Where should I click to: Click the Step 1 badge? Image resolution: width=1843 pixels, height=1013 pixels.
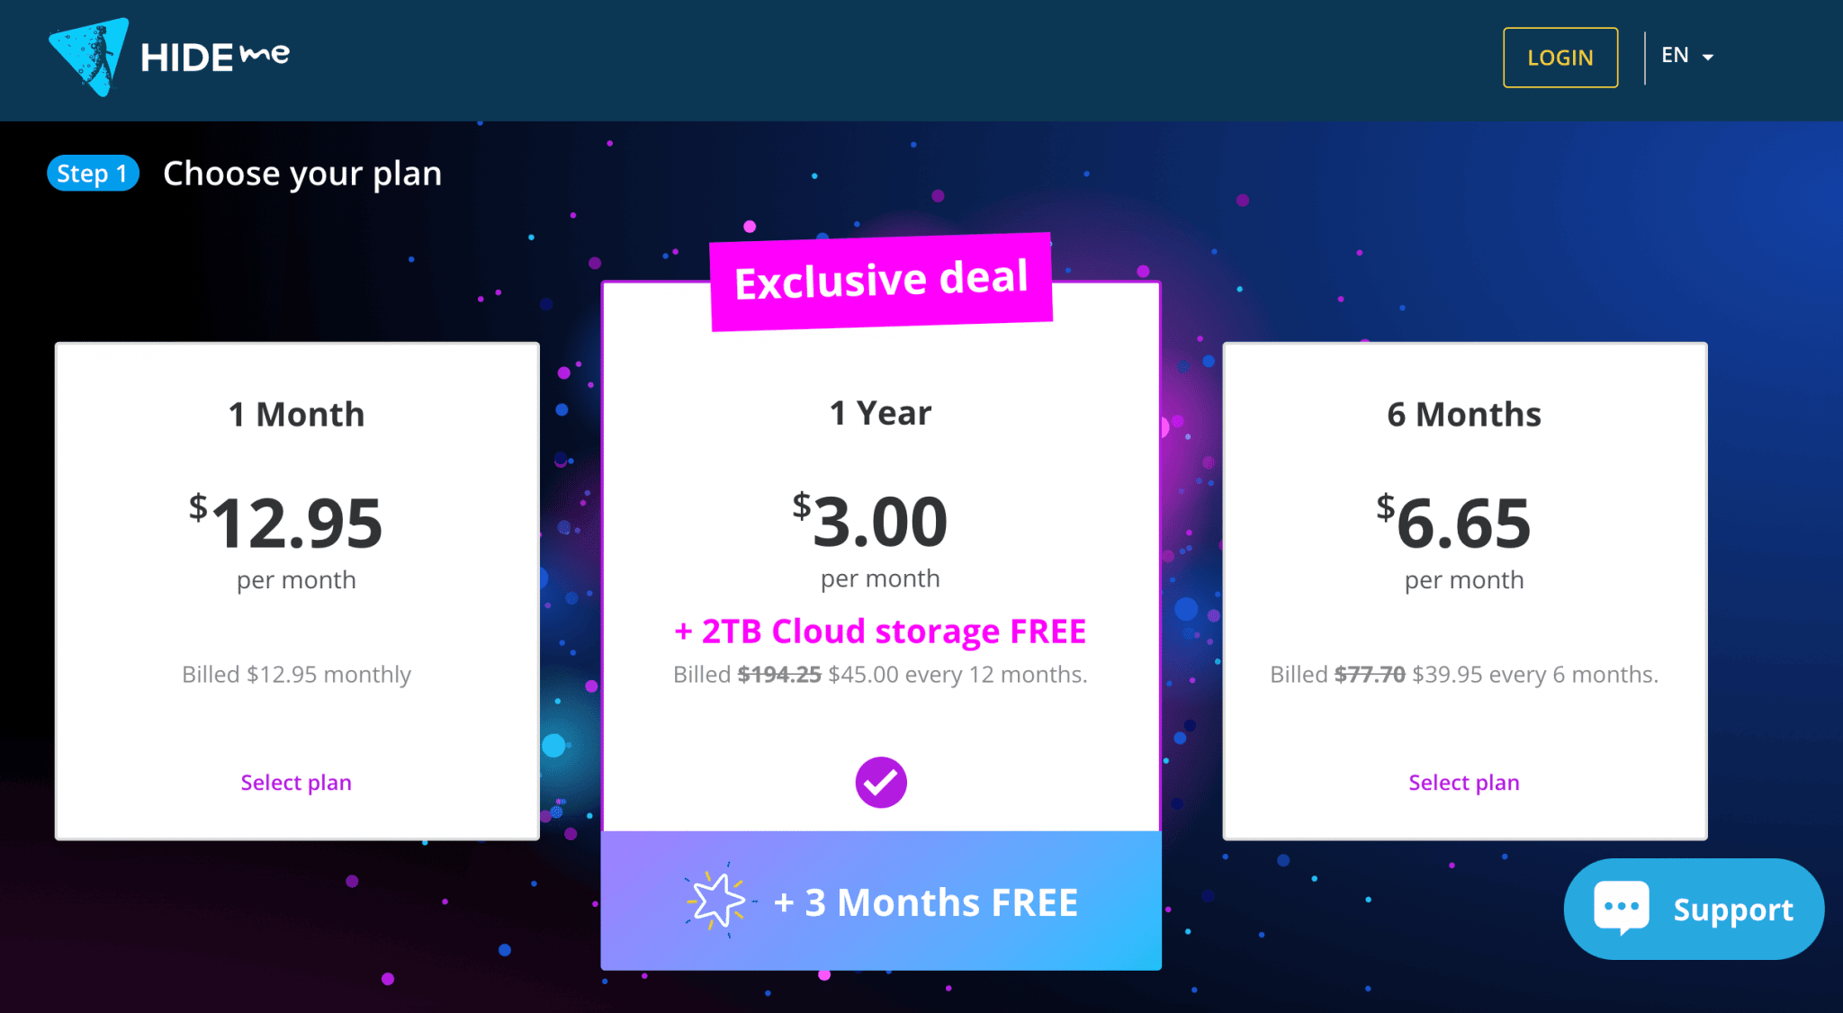pyautogui.click(x=93, y=173)
